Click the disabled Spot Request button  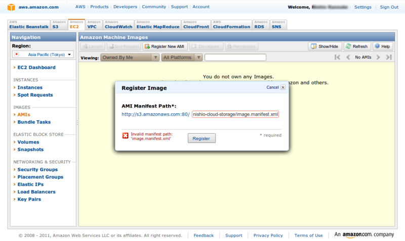[124, 46]
